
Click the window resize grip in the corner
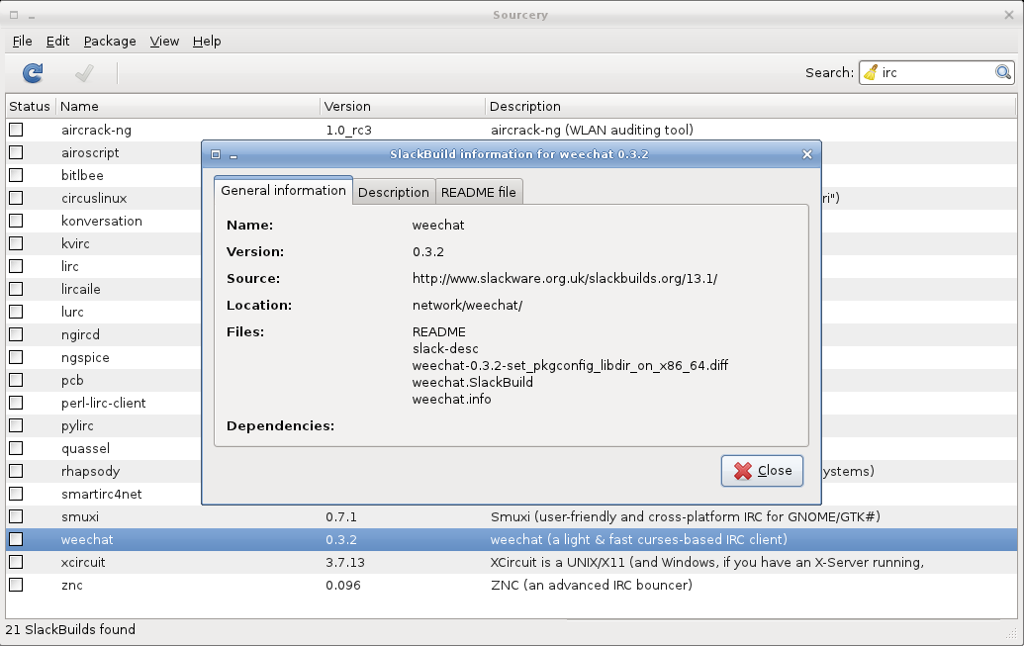pos(1011,633)
